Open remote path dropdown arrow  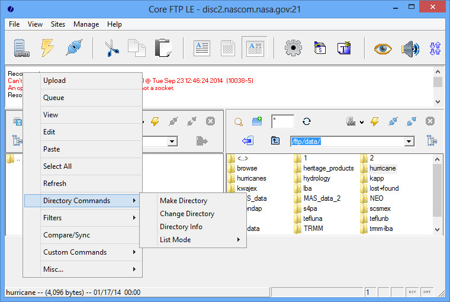coord(409,142)
